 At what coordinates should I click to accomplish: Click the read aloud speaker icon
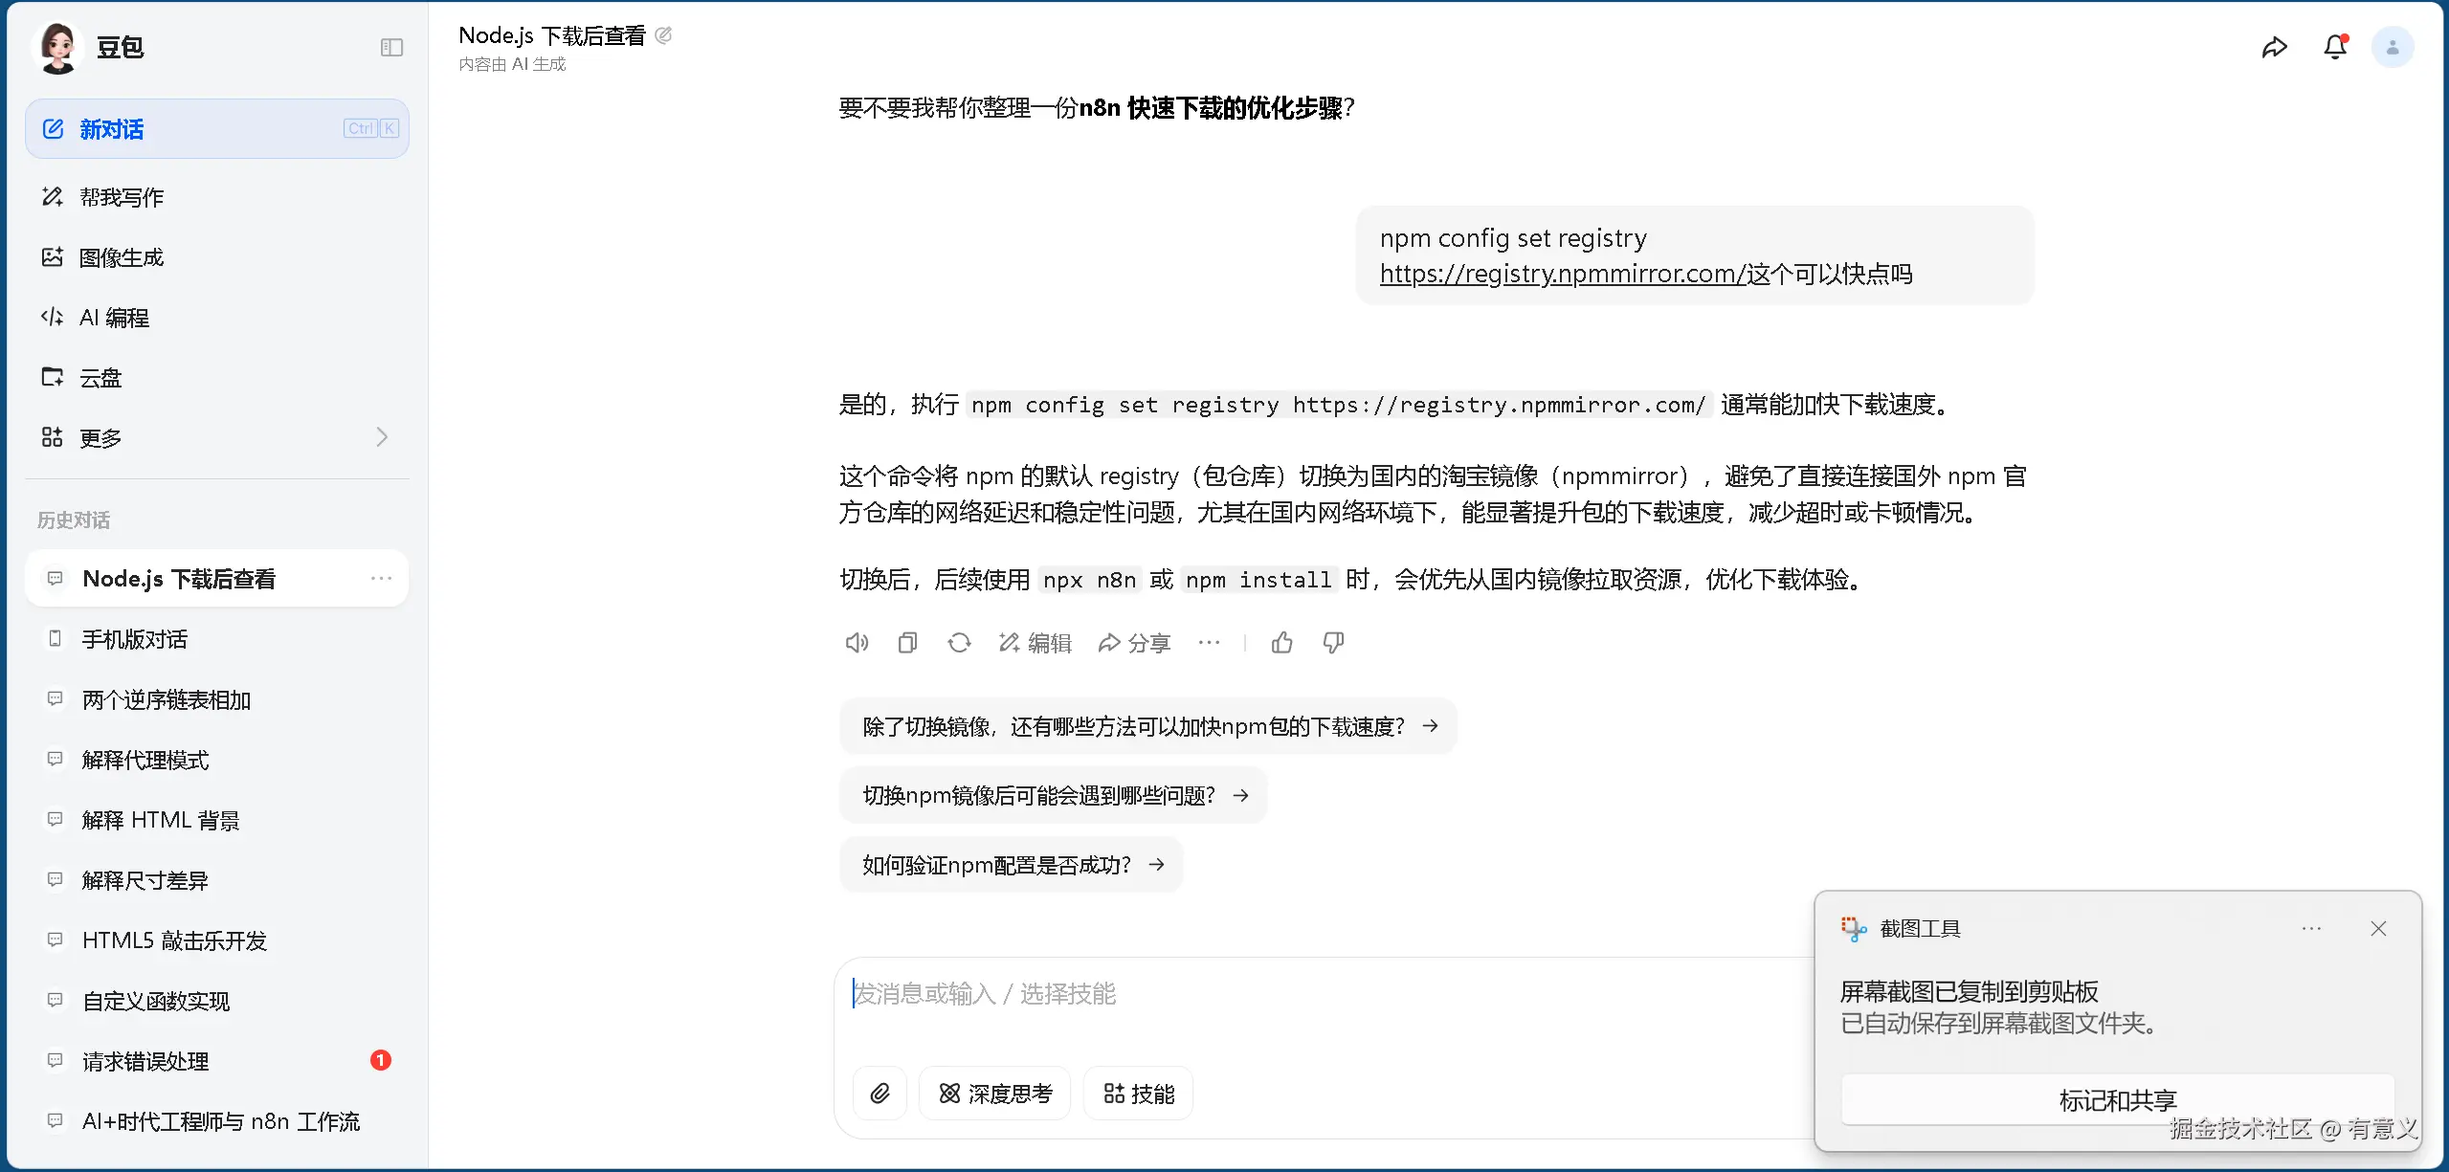(857, 643)
